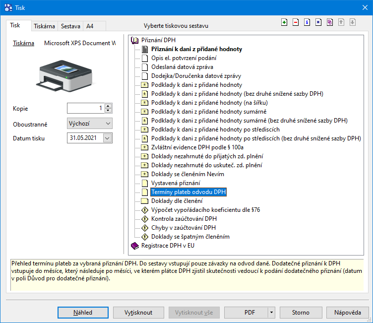Click the Náhled button
Viewport: 373px width, 323px height.
[83, 313]
